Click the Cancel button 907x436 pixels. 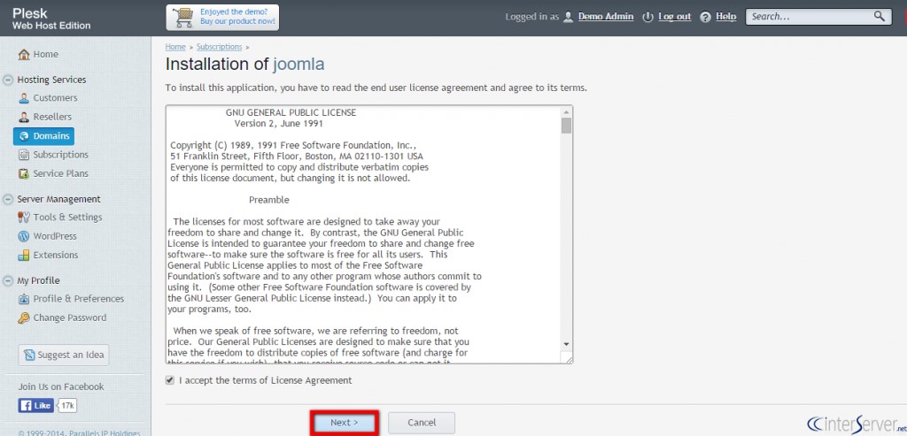tap(422, 423)
